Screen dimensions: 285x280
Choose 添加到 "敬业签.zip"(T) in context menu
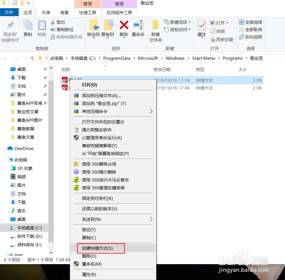click(113, 104)
